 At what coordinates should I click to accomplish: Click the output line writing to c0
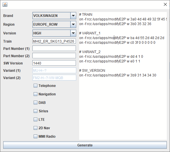117,43
